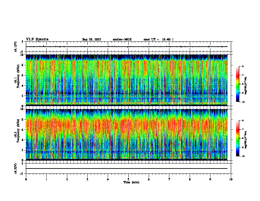Click time axis tick label "4"
This screenshot has width=260, height=201.
pos(108,179)
